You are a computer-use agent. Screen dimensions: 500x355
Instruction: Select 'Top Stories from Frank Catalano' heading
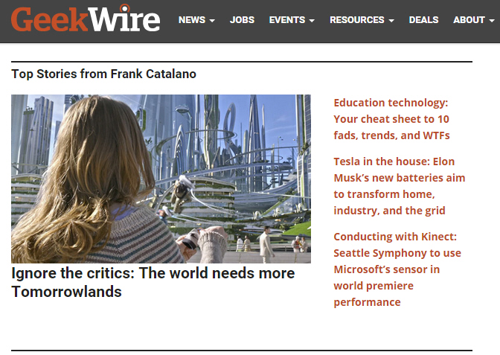pos(103,74)
